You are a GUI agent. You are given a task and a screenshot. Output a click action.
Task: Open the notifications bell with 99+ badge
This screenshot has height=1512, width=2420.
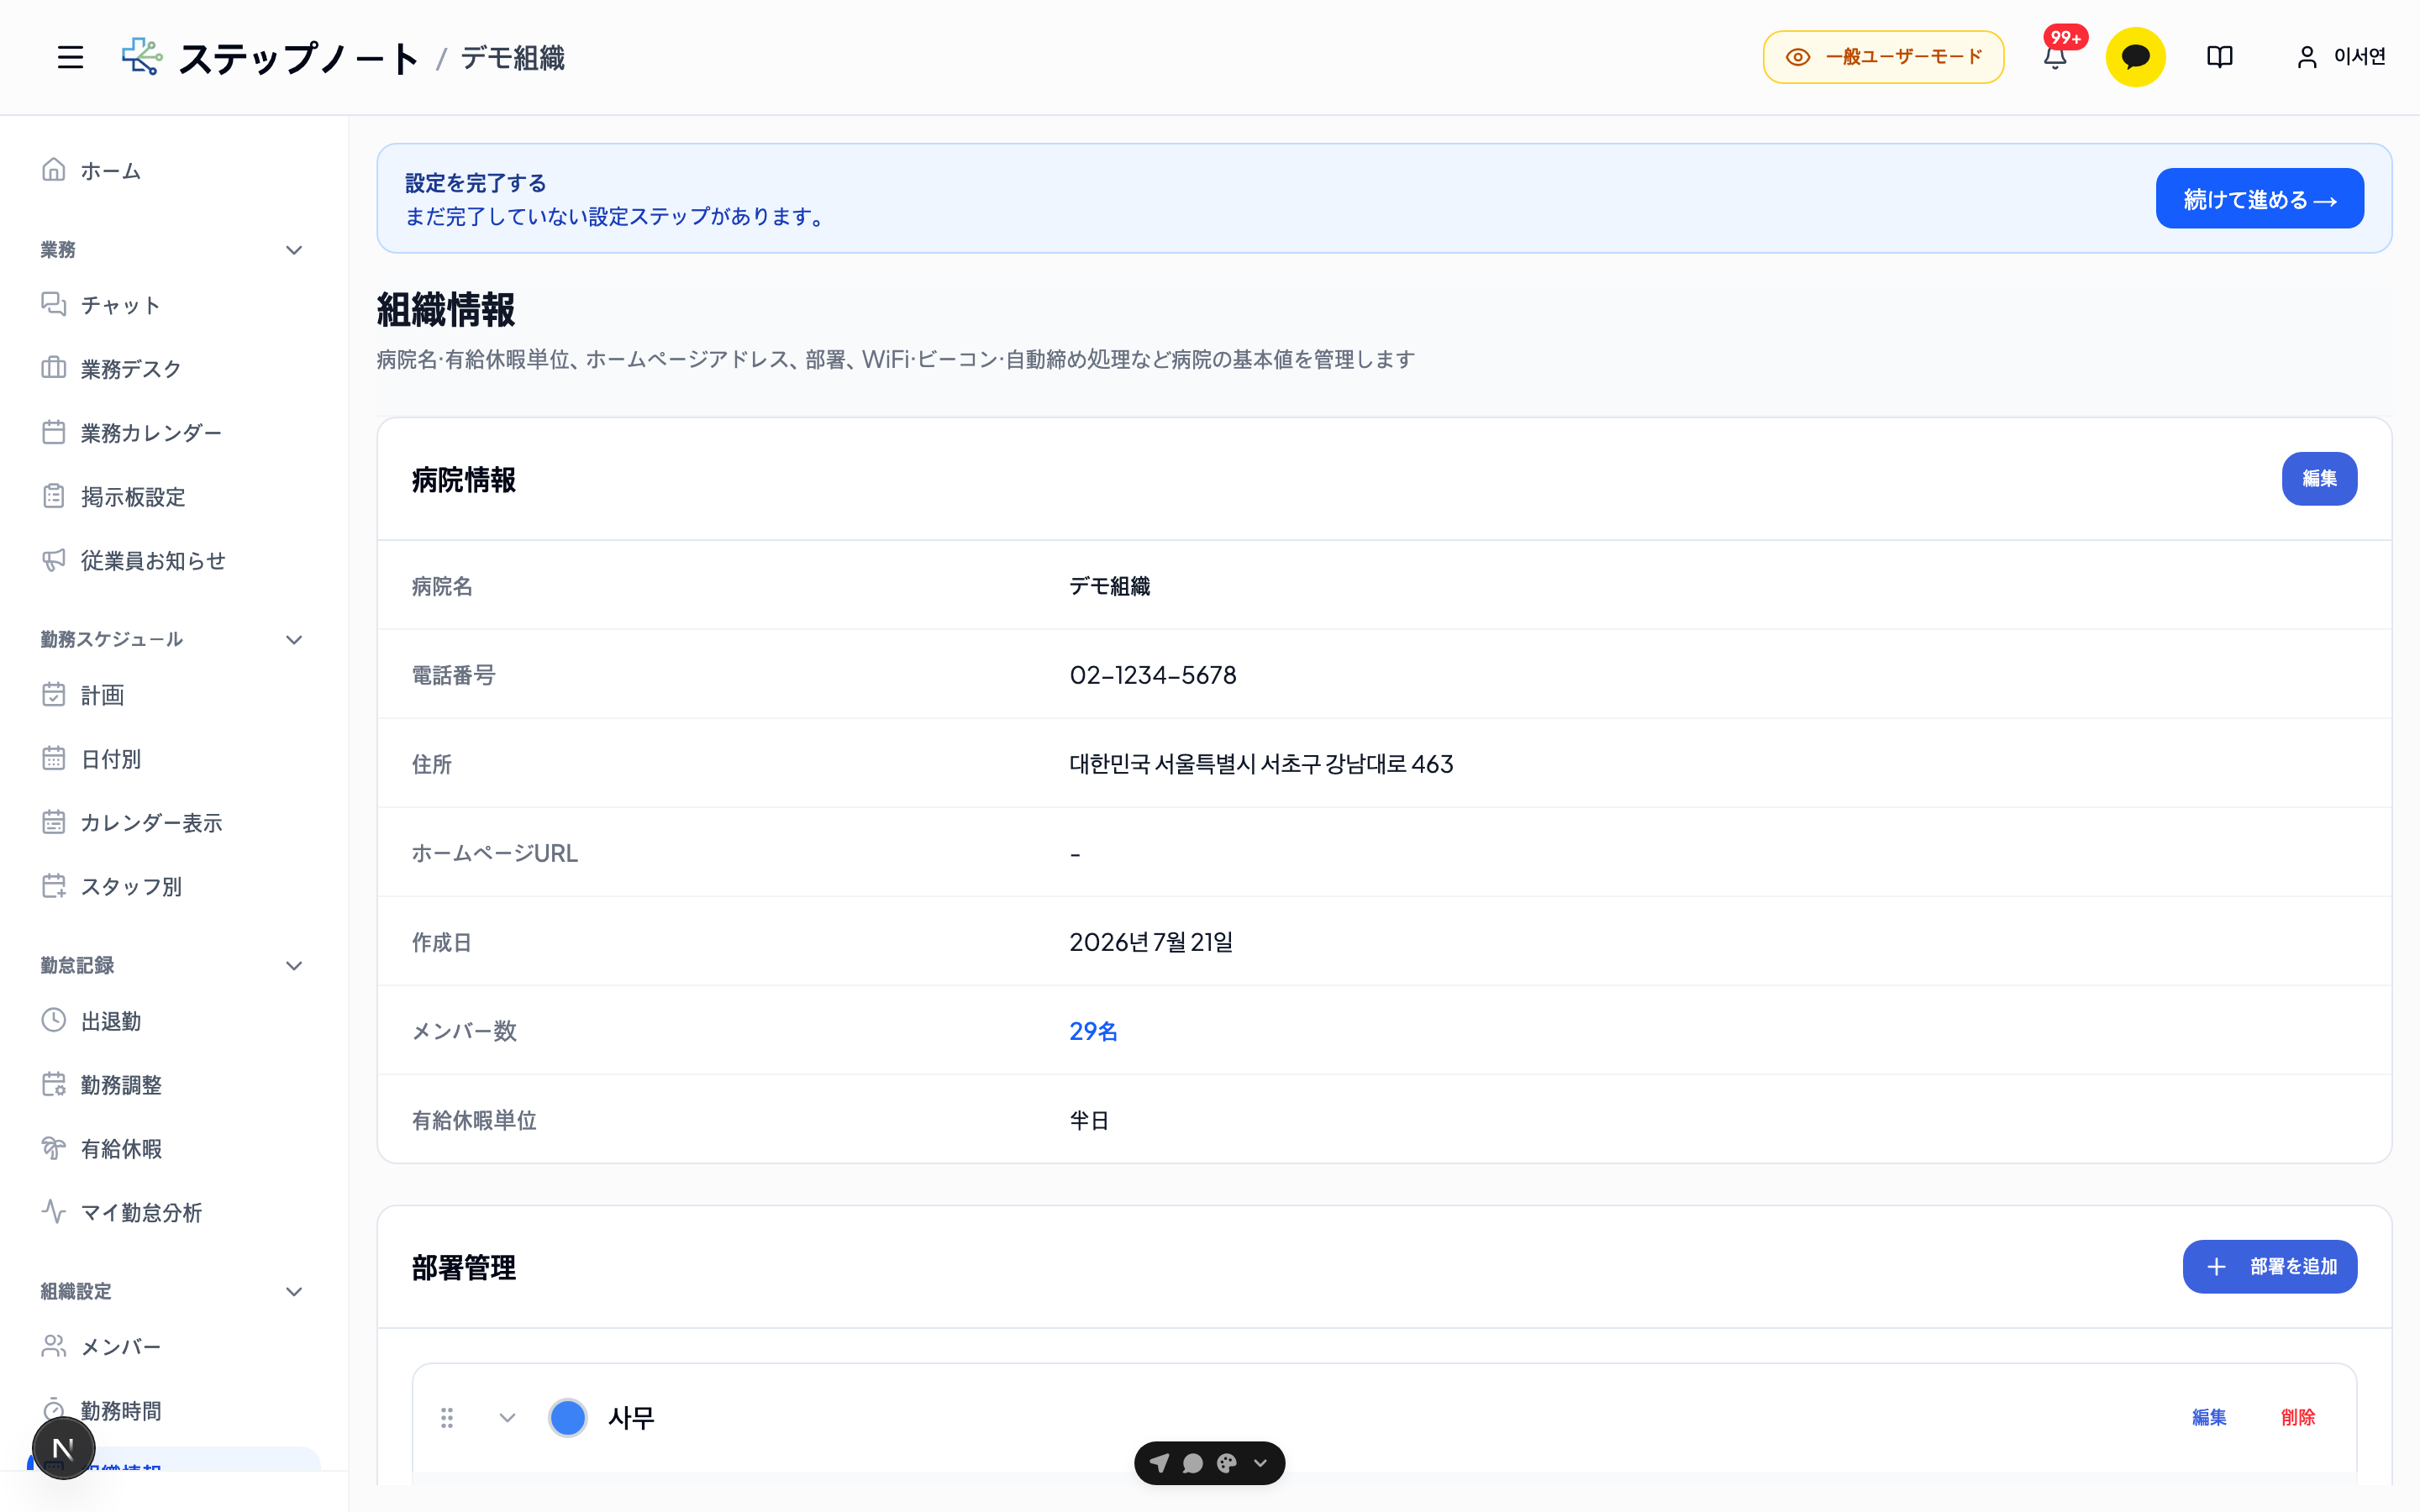pyautogui.click(x=2056, y=56)
